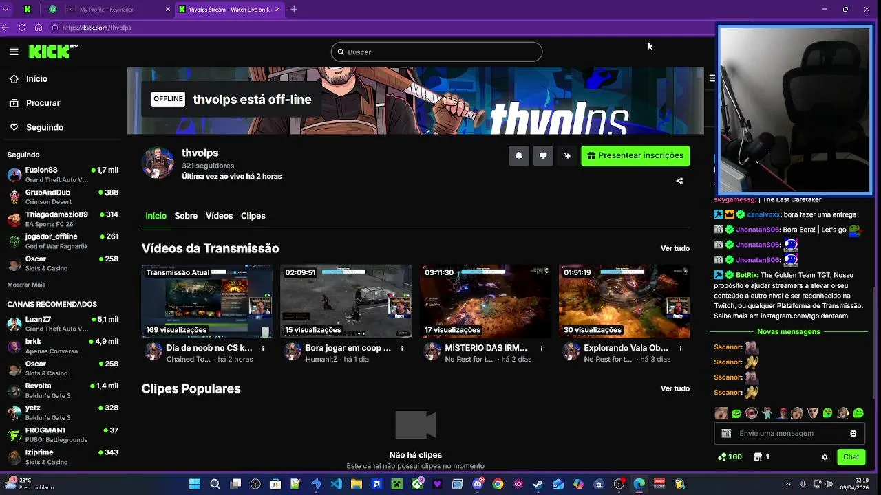Click the sparkle icon beside the heart
881x495 pixels.
click(x=567, y=156)
